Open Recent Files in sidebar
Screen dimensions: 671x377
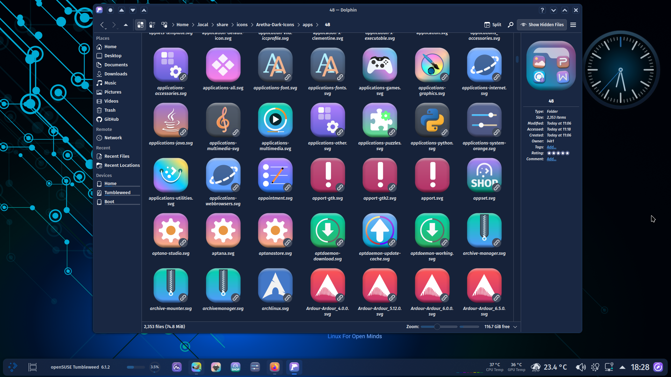point(118,156)
